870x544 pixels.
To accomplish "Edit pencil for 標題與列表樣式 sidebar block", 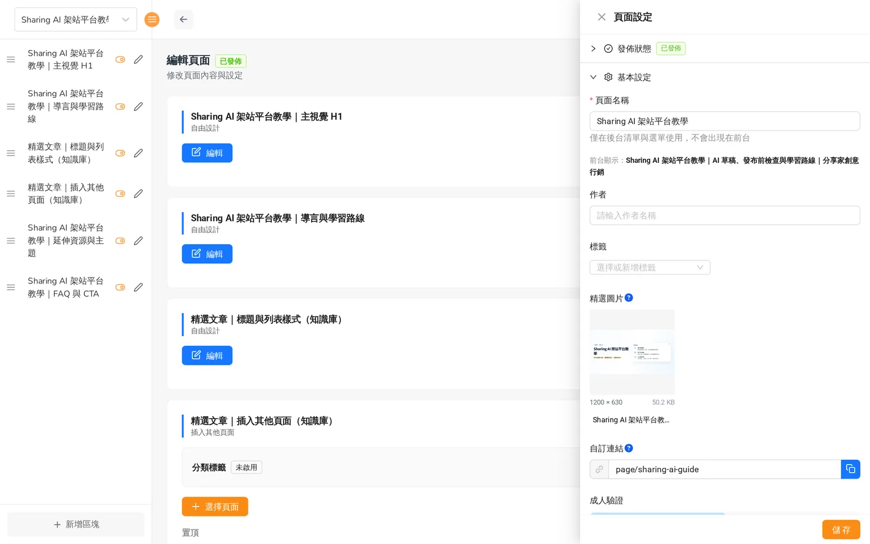I will click(x=139, y=153).
